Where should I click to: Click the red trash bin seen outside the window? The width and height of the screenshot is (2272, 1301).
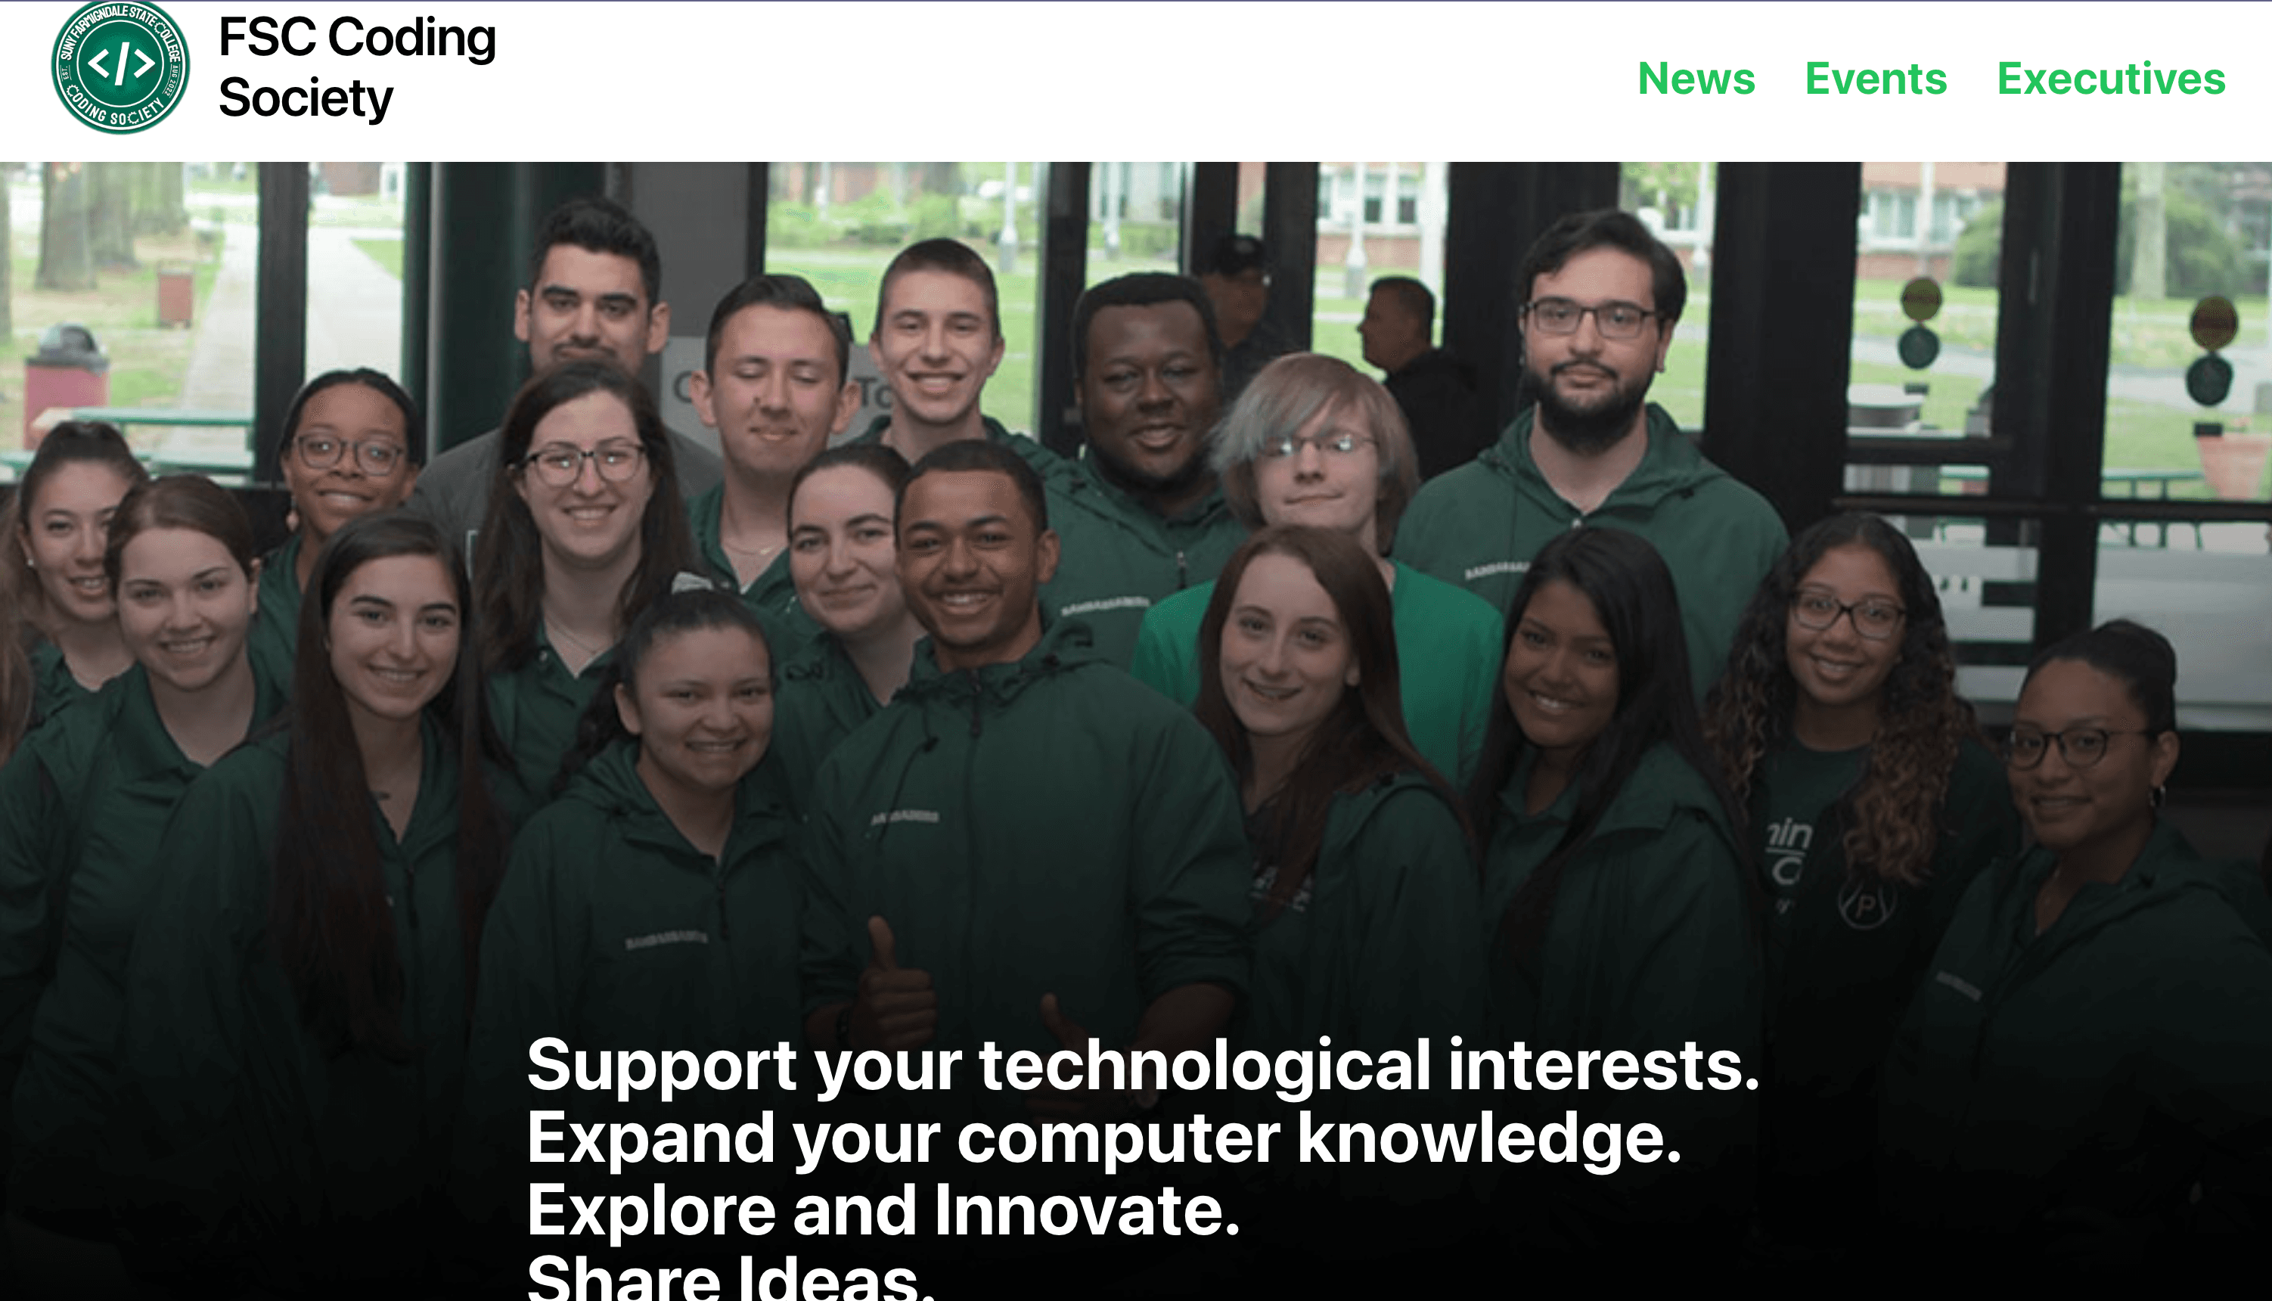(x=64, y=380)
